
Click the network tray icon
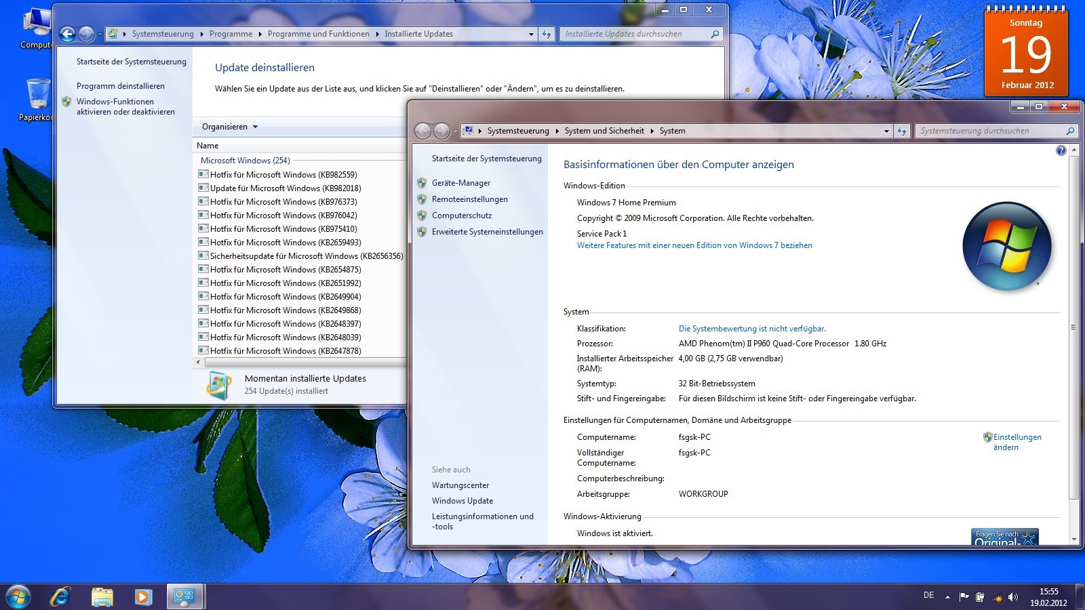point(997,597)
